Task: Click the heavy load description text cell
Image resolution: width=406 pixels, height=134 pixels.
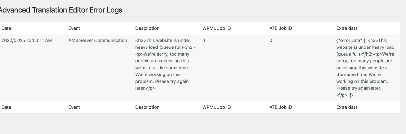Action: 165,64
